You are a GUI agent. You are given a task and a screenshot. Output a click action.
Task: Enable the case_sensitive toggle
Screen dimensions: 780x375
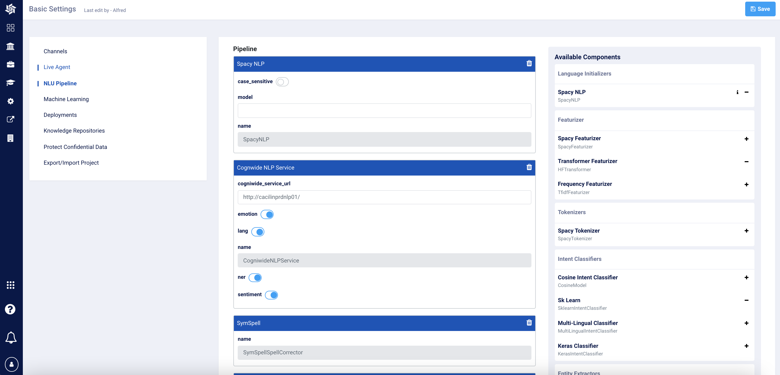282,82
